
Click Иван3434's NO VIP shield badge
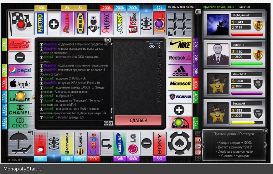coord(258,84)
